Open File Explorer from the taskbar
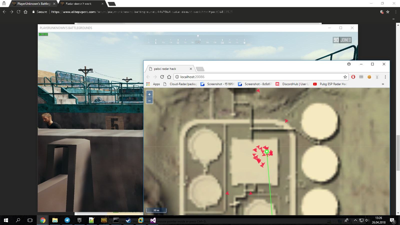The width and height of the screenshot is (400, 225). 55,220
